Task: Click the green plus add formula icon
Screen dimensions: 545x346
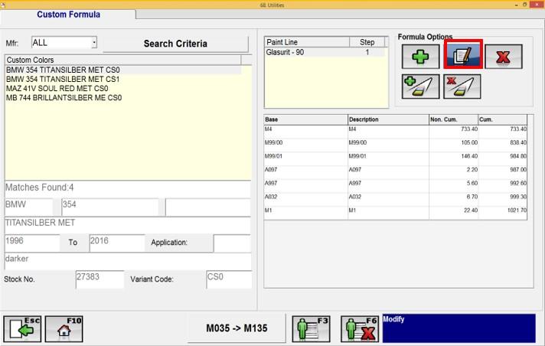Action: pos(420,57)
